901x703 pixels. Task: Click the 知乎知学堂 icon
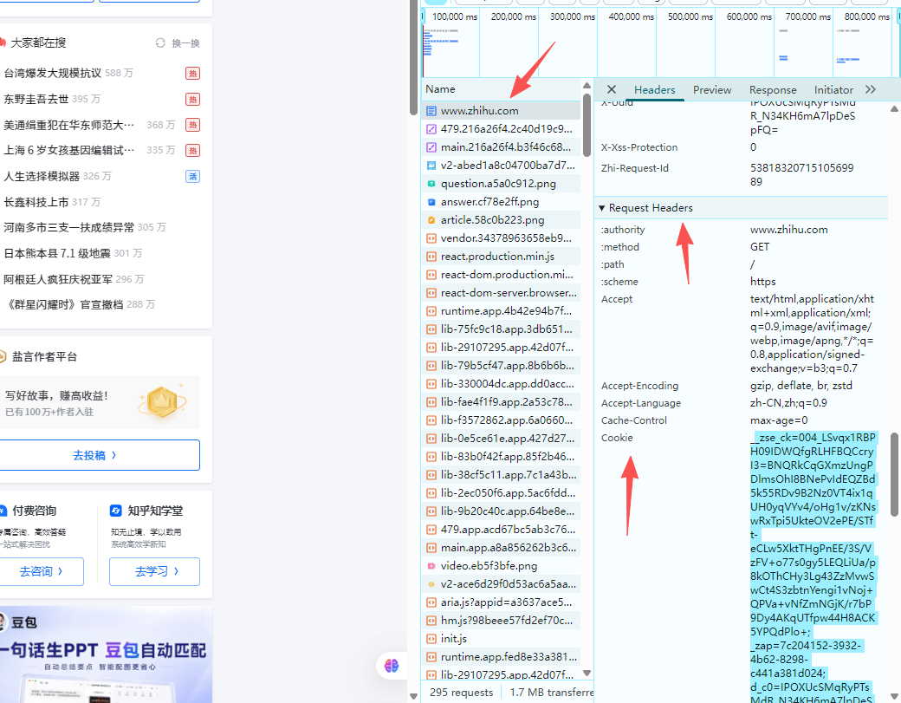point(115,511)
